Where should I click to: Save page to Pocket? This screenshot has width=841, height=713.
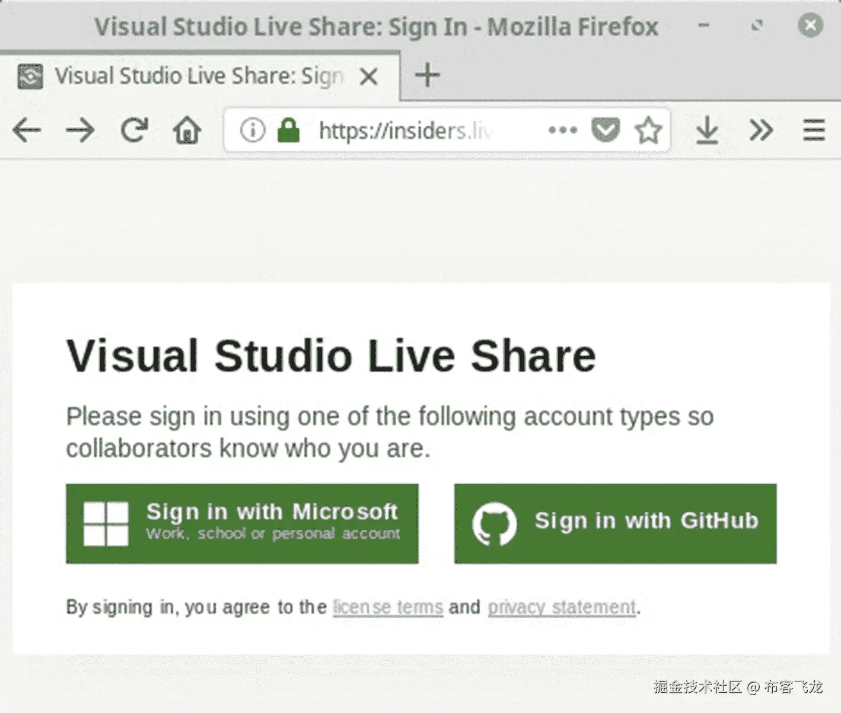(x=606, y=130)
